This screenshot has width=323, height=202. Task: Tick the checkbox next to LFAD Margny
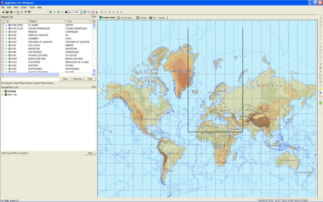tap(3, 32)
